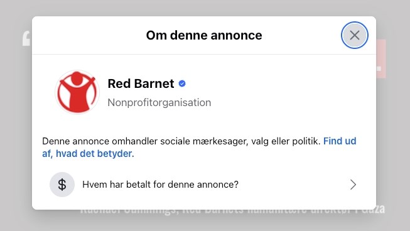Click the 'Nonprofitorganisation' category label
Image resolution: width=410 pixels, height=231 pixels.
point(159,102)
